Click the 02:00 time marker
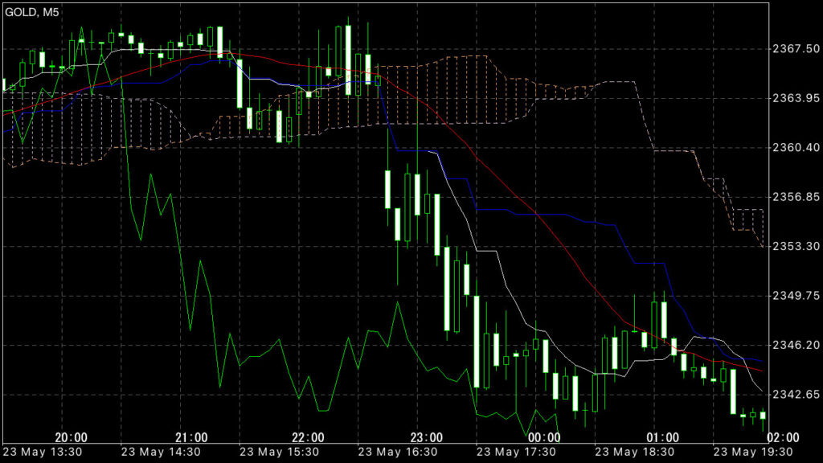The width and height of the screenshot is (823, 463). (x=783, y=437)
